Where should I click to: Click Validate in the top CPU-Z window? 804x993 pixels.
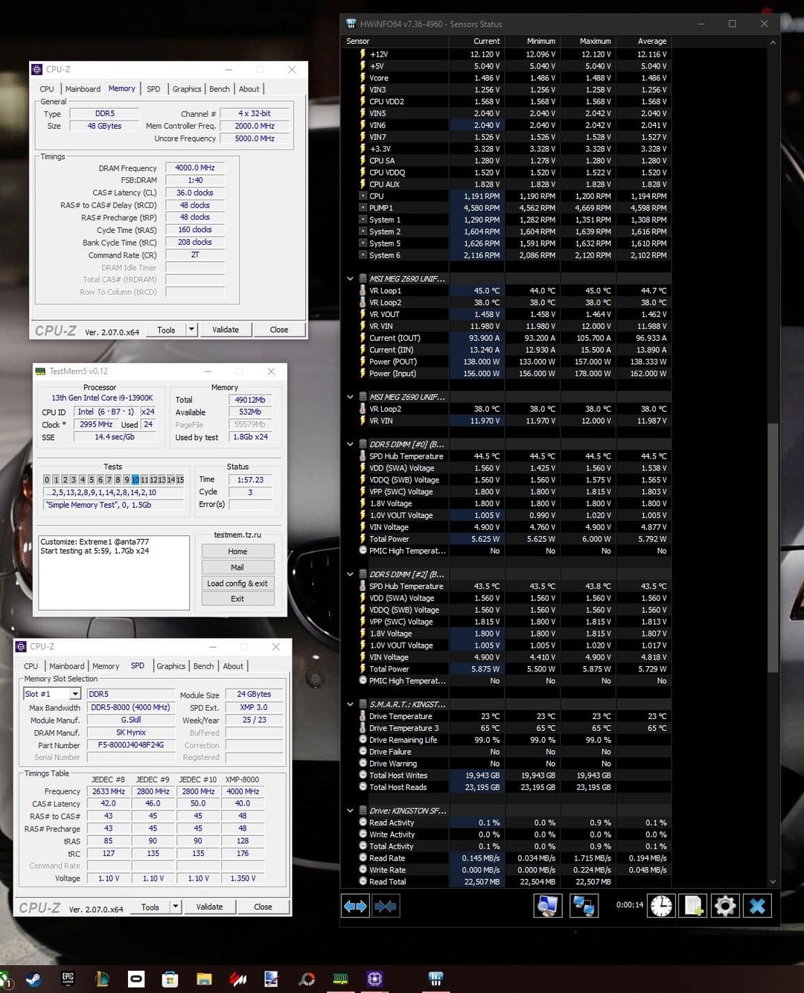tap(226, 330)
